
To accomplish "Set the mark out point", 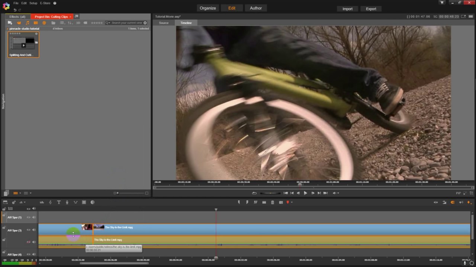I will [x=247, y=202].
